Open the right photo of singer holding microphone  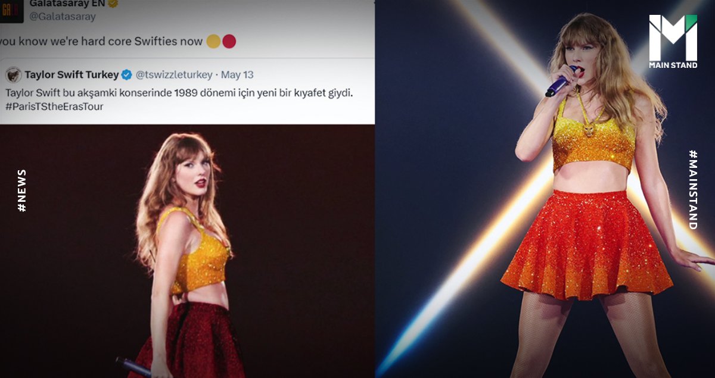click(545, 189)
